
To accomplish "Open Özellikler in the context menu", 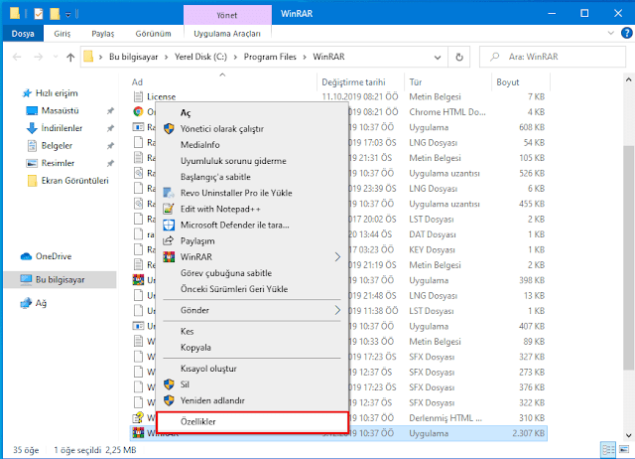I will click(252, 421).
